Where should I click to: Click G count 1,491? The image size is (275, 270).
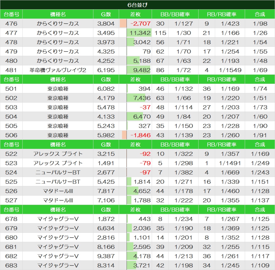(x=106, y=163)
